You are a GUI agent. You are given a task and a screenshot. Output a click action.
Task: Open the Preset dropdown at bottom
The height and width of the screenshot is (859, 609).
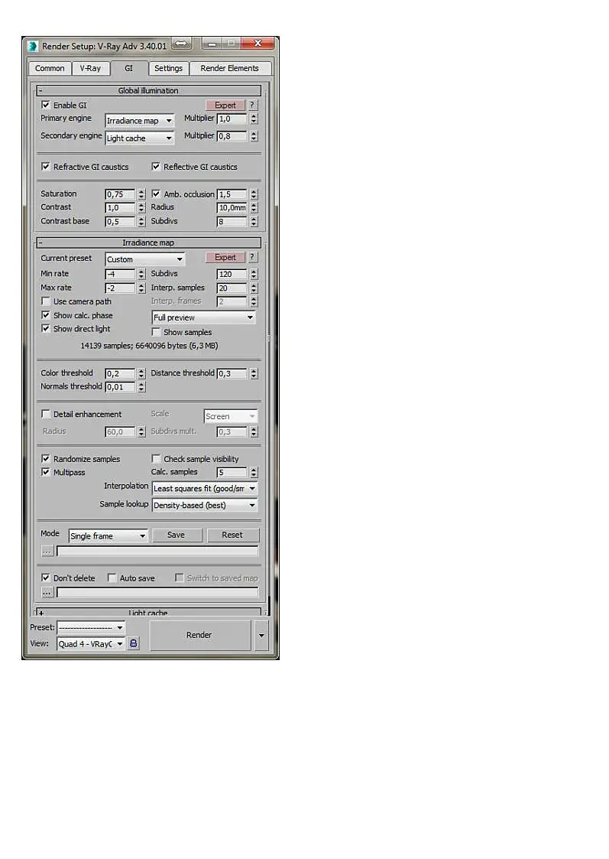tap(91, 627)
